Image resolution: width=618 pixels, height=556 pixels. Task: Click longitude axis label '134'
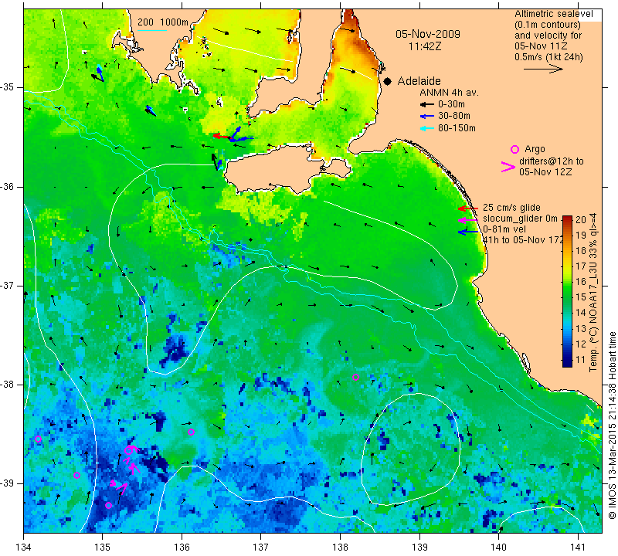[x=24, y=547]
